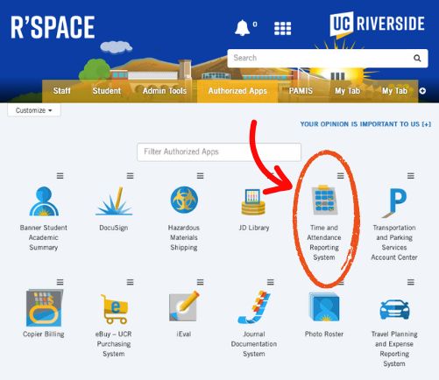Click the notification bell icon
The height and width of the screenshot is (380, 439).
pos(242,28)
